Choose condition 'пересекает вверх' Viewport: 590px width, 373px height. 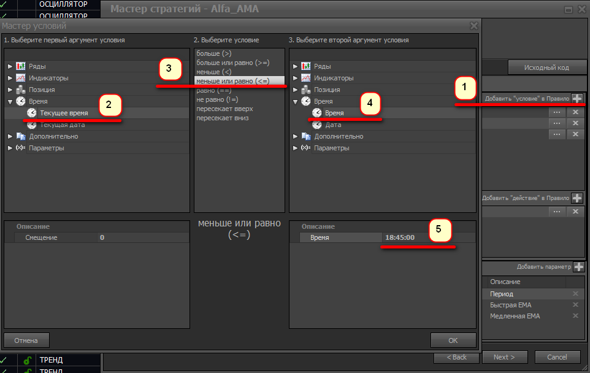click(224, 109)
